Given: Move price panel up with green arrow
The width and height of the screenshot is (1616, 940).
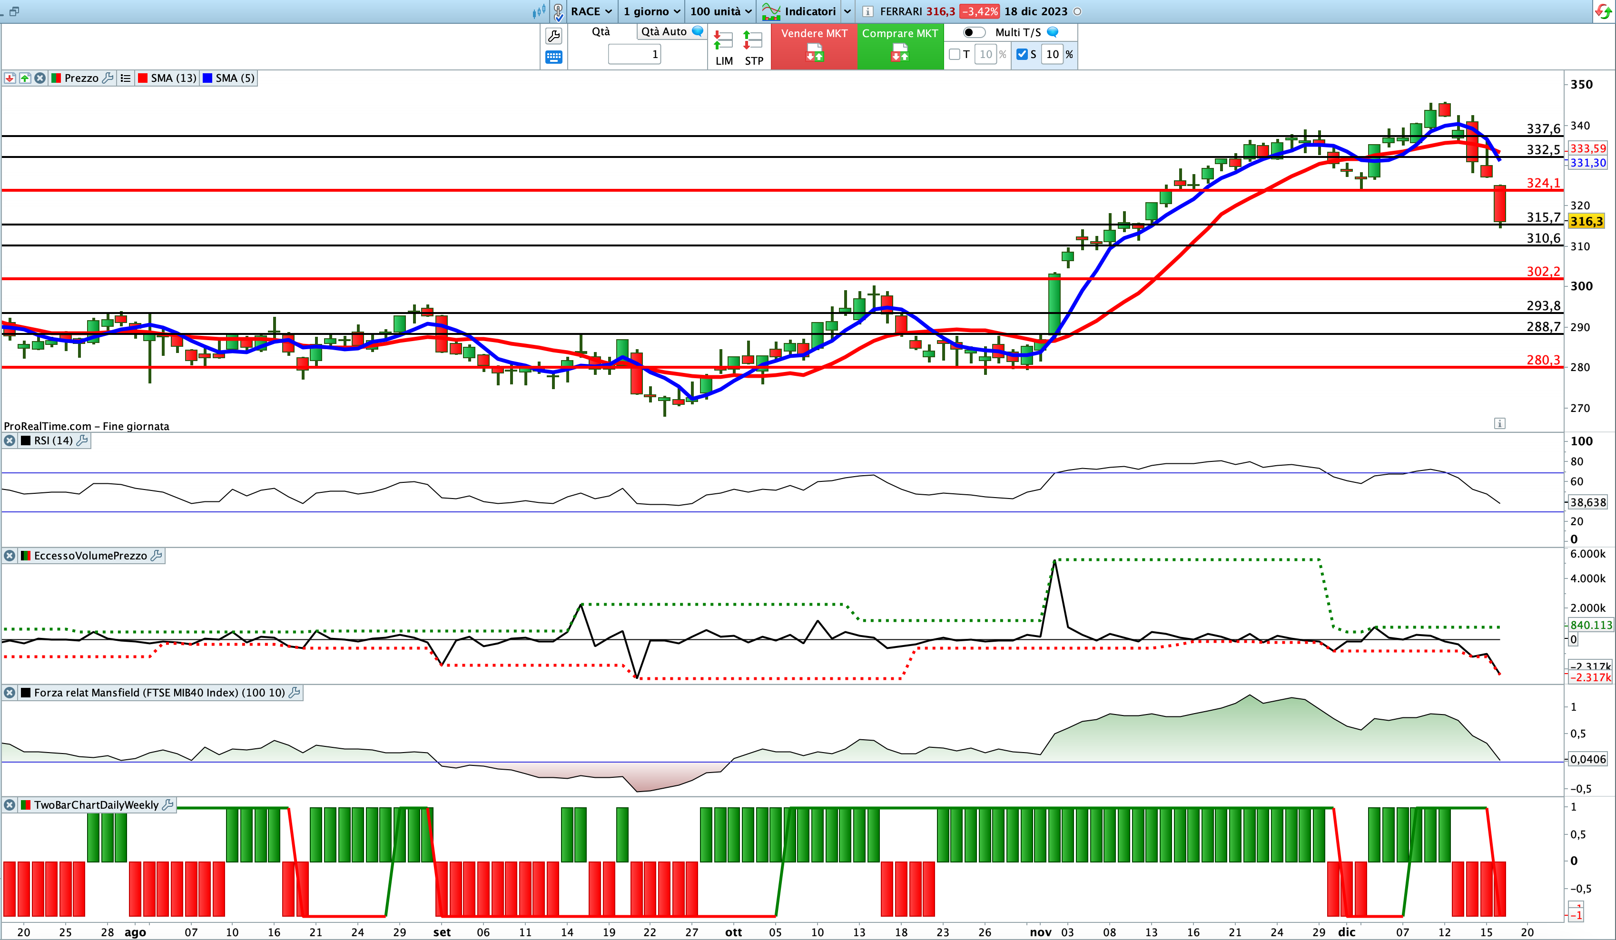Looking at the screenshot, I should click(25, 78).
